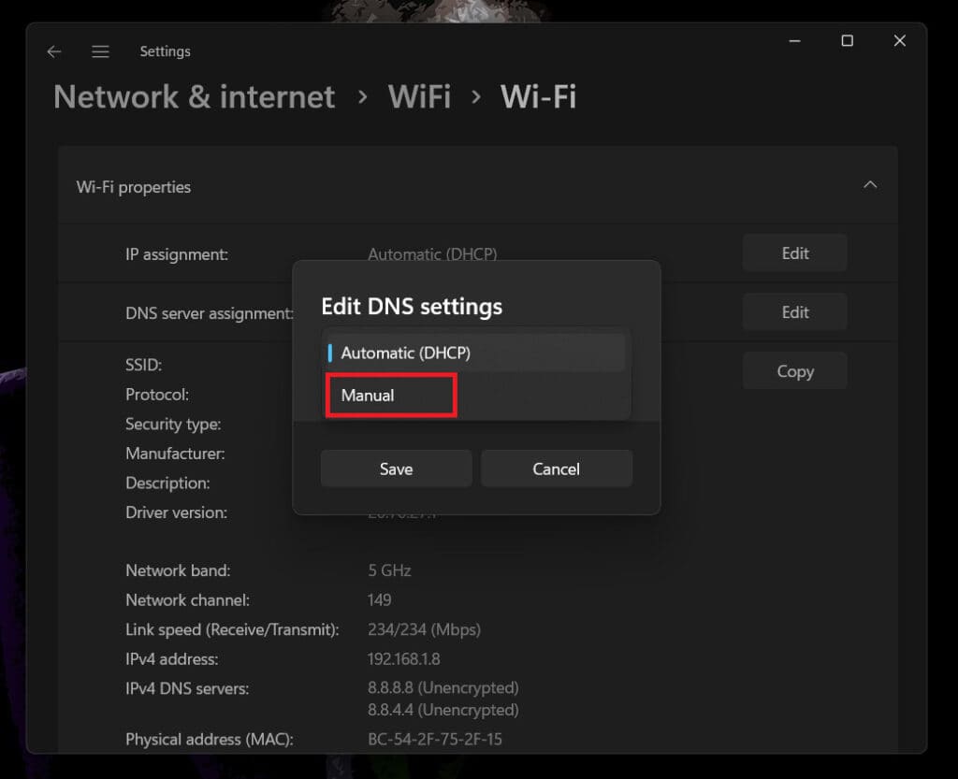Click the Settings title in the titlebar

point(165,52)
